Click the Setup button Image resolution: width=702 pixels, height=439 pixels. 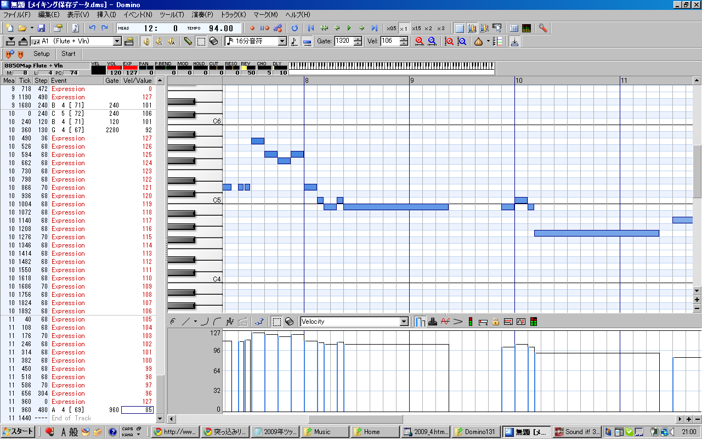point(41,54)
